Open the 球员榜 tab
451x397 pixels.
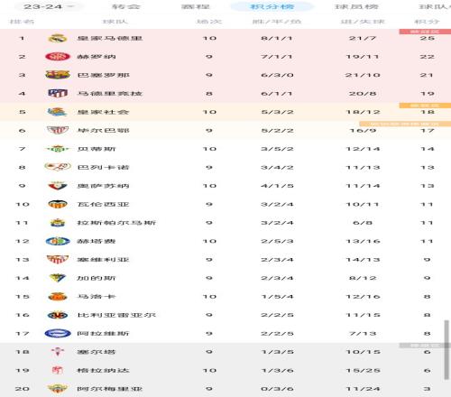click(x=356, y=6)
